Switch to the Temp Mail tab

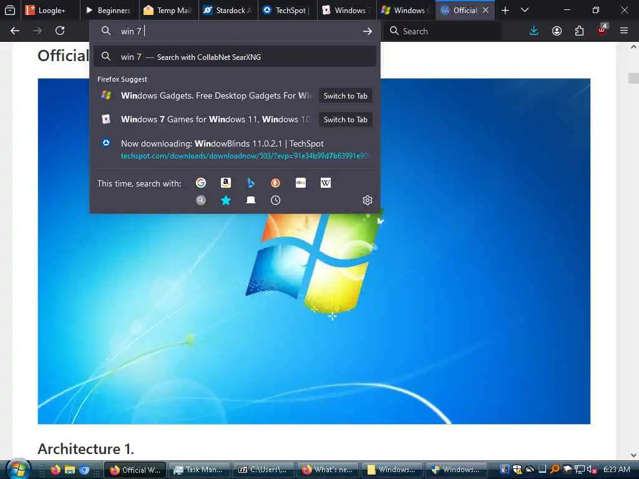click(x=168, y=10)
